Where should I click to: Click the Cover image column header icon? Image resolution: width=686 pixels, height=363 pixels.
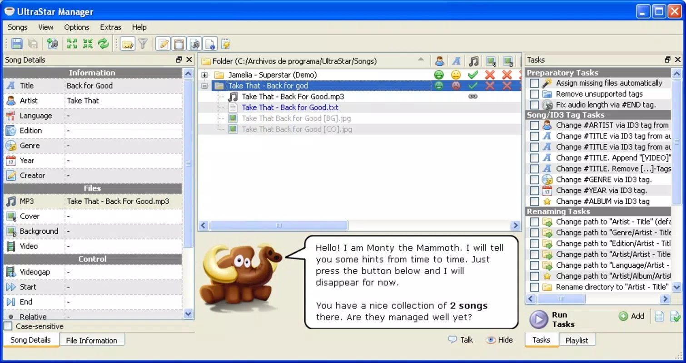491,61
